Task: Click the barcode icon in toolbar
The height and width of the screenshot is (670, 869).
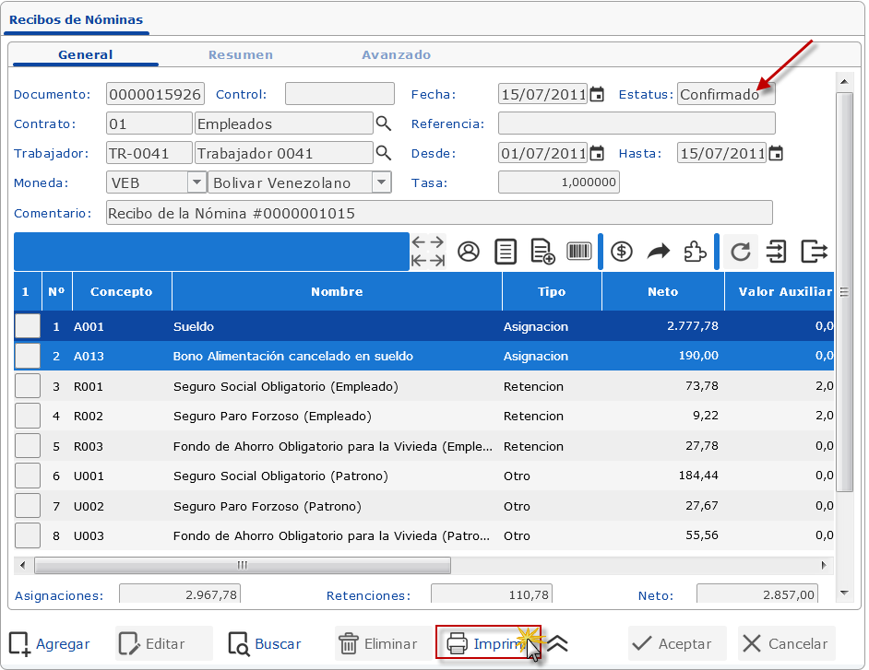Action: [579, 252]
